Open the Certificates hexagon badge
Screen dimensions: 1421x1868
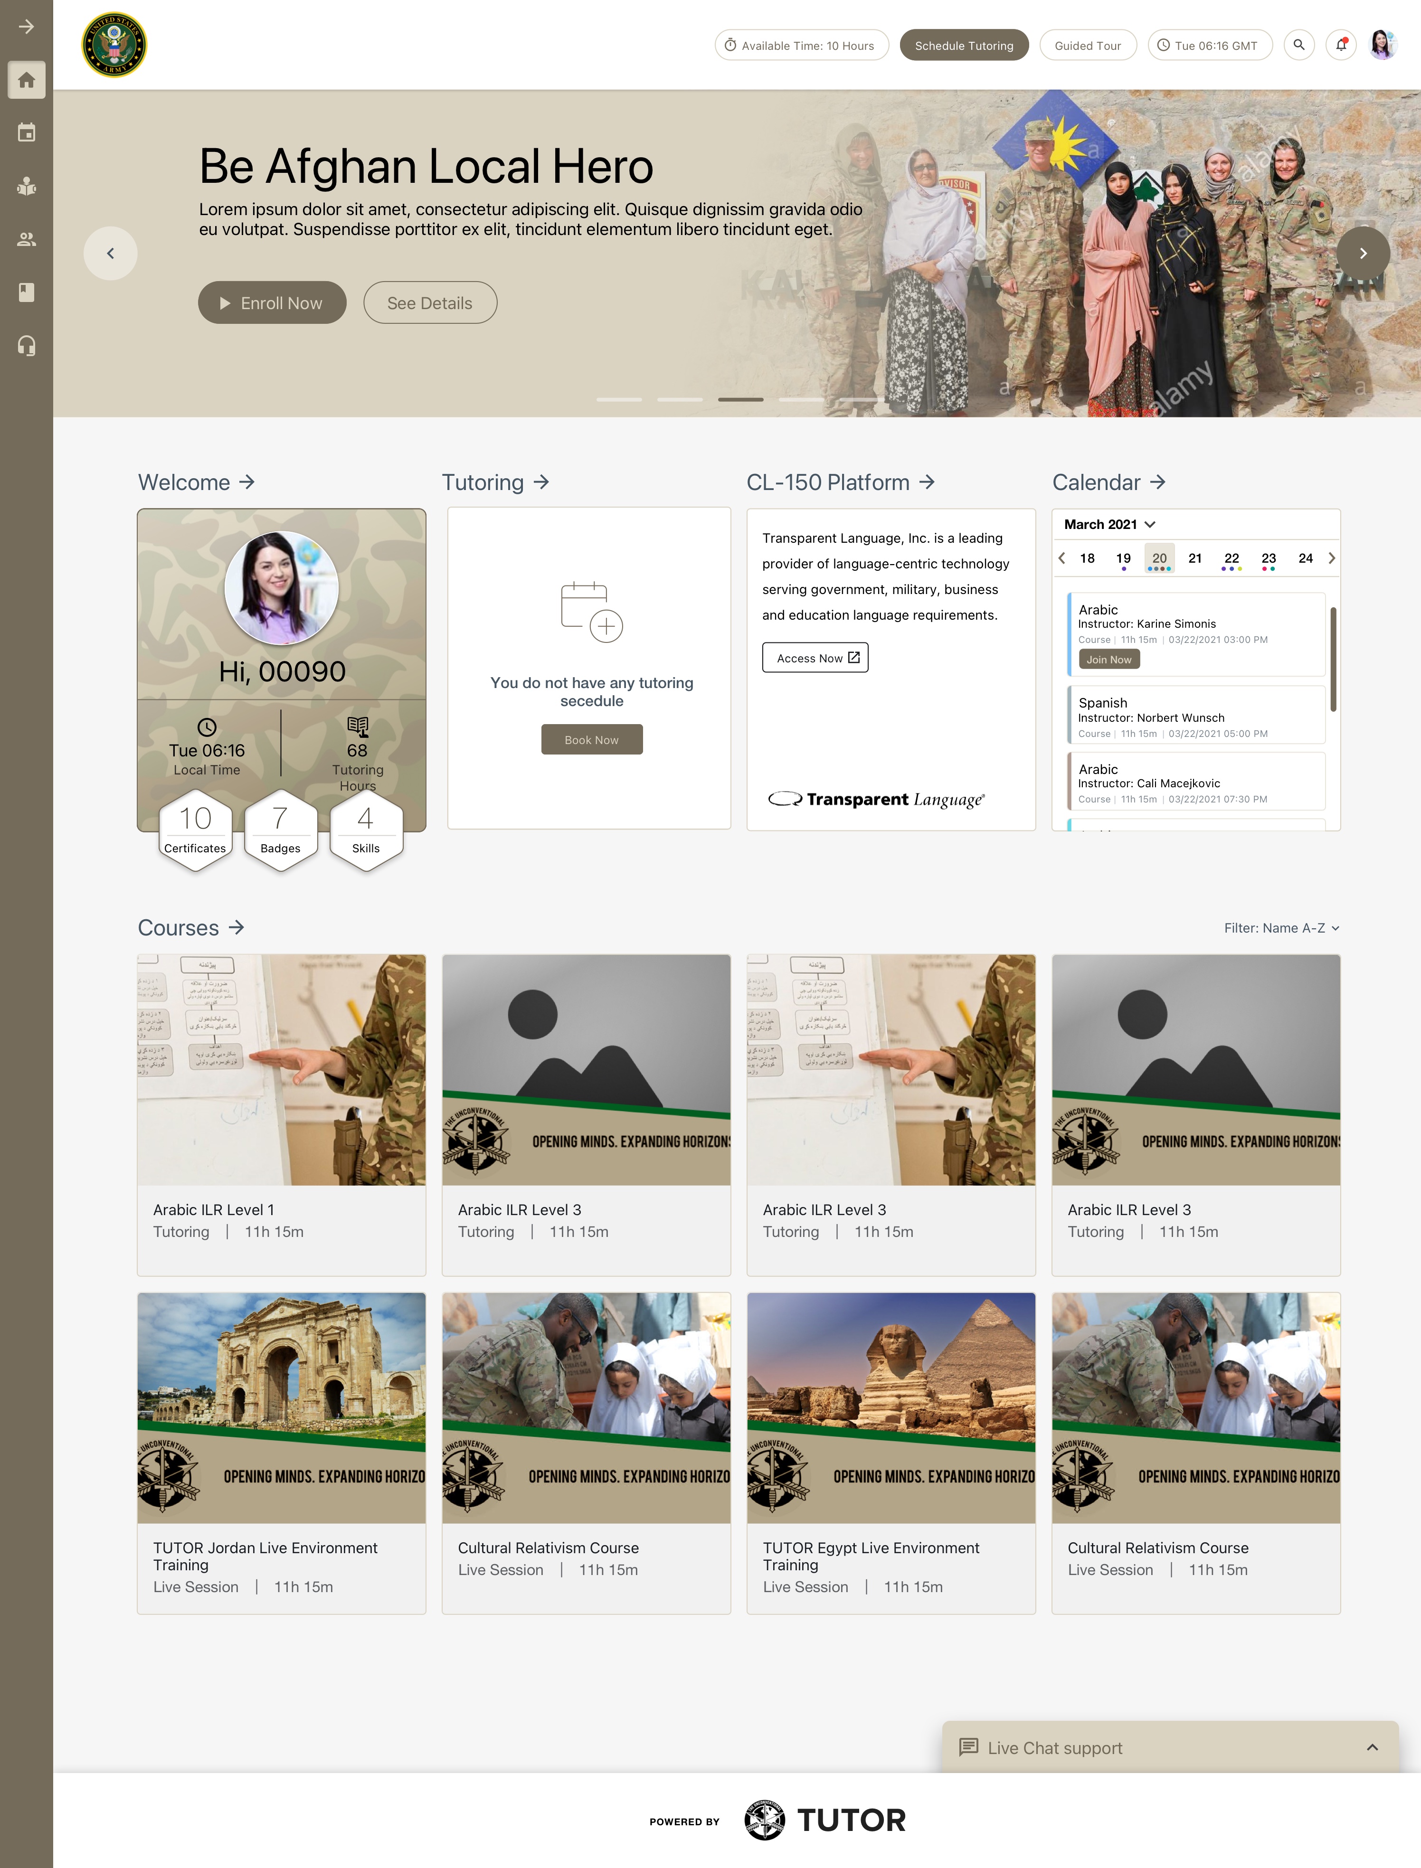click(195, 830)
